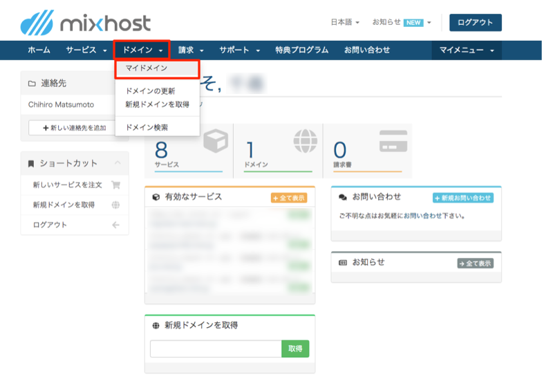
Task: Open the マイメニュー dropdown
Action: [467, 50]
